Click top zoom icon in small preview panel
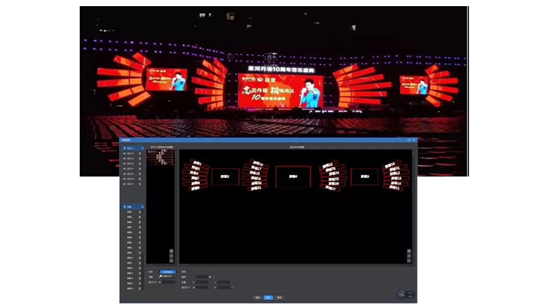This screenshot has height=305, width=548. (171, 251)
